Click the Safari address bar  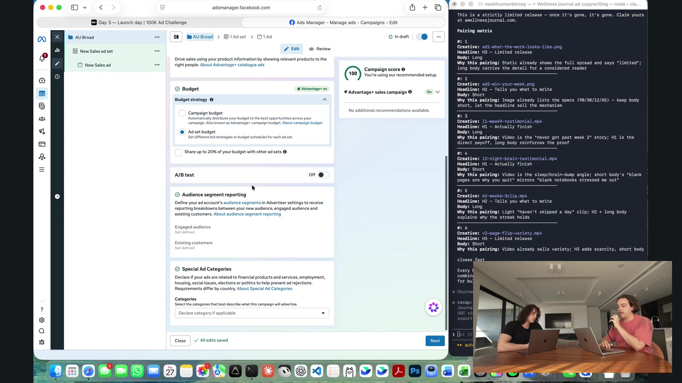(x=241, y=7)
